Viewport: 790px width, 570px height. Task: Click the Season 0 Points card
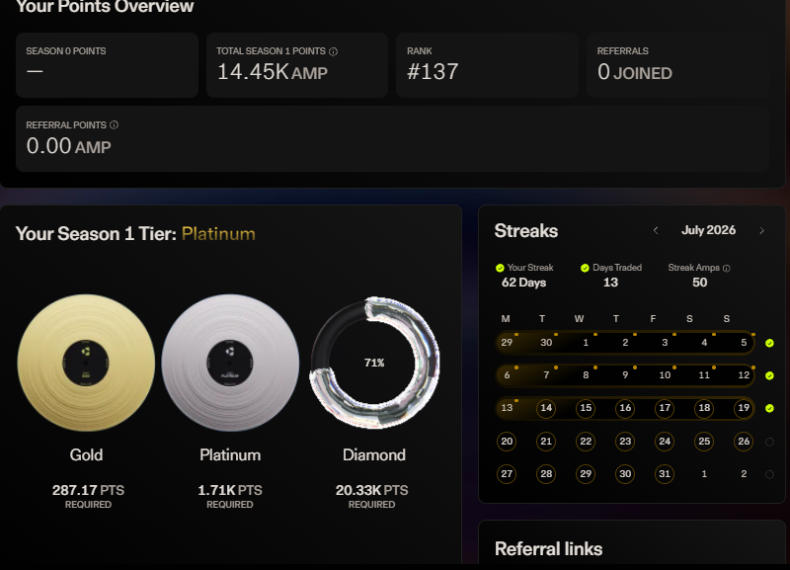click(107, 65)
